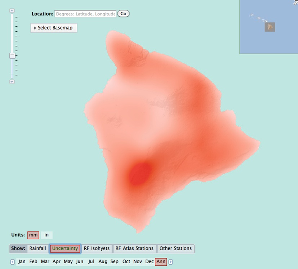Show RF Atlas Stations
Screen dimensions: 298x269
coord(134,248)
